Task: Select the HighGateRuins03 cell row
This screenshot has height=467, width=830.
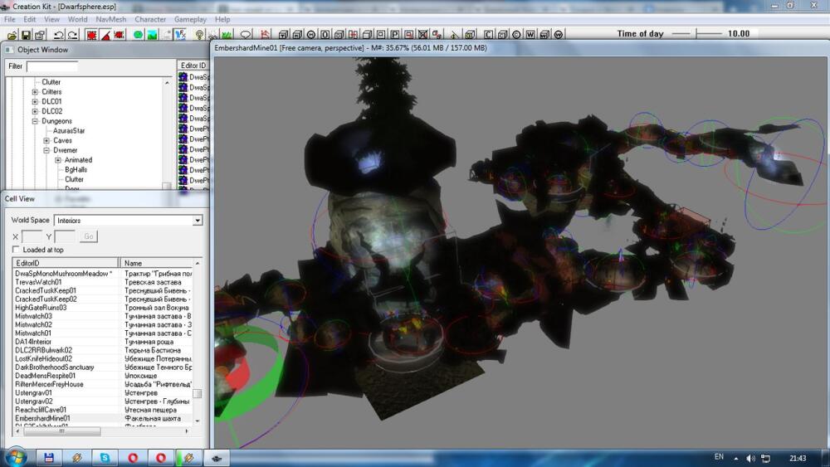Action: point(103,307)
